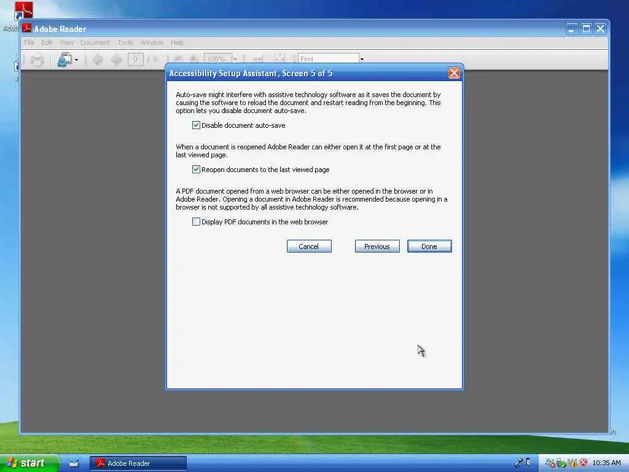This screenshot has width=629, height=472.
Task: Open the Windows Start menu
Action: point(29,463)
